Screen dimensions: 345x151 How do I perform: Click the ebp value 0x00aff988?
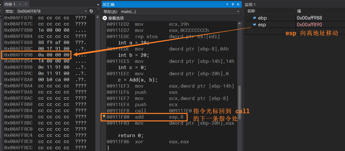point(309,18)
